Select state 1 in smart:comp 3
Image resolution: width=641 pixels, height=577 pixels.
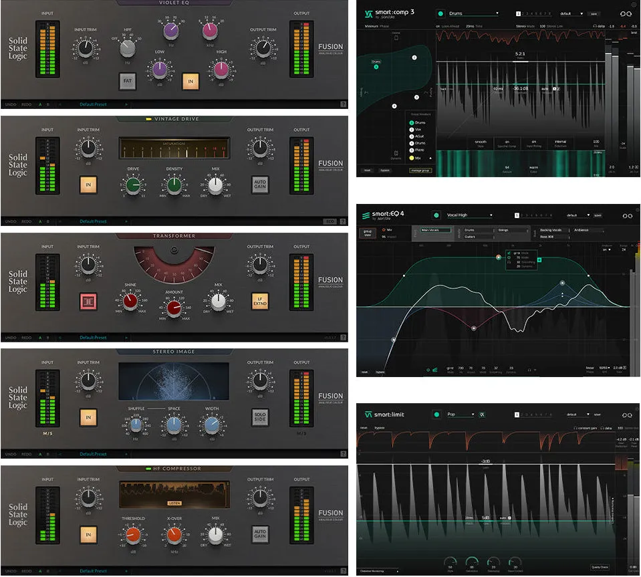(519, 13)
